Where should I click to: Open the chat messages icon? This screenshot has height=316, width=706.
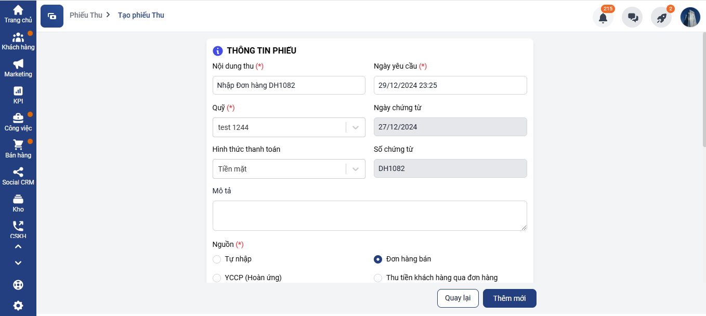click(x=632, y=18)
